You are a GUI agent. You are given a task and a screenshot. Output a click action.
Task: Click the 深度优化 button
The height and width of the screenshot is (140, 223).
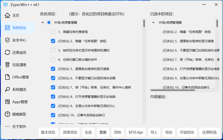pos(70,132)
